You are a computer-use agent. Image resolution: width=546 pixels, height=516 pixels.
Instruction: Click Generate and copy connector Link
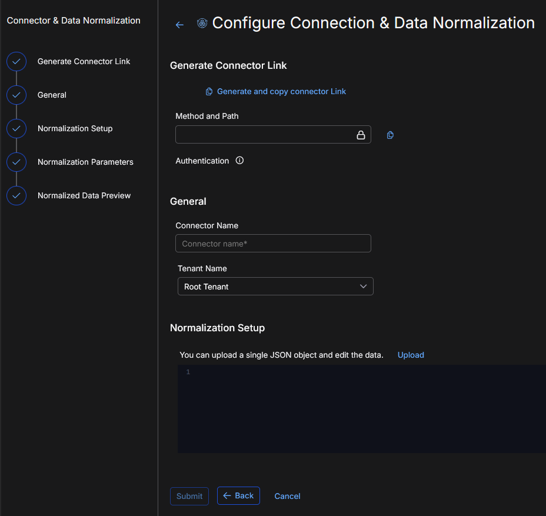click(281, 91)
